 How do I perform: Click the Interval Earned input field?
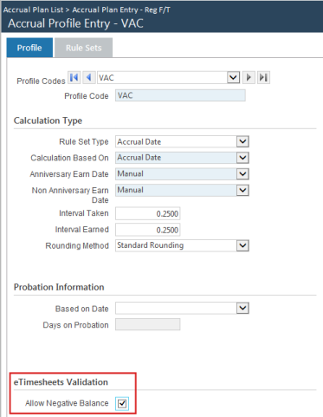[x=148, y=230]
